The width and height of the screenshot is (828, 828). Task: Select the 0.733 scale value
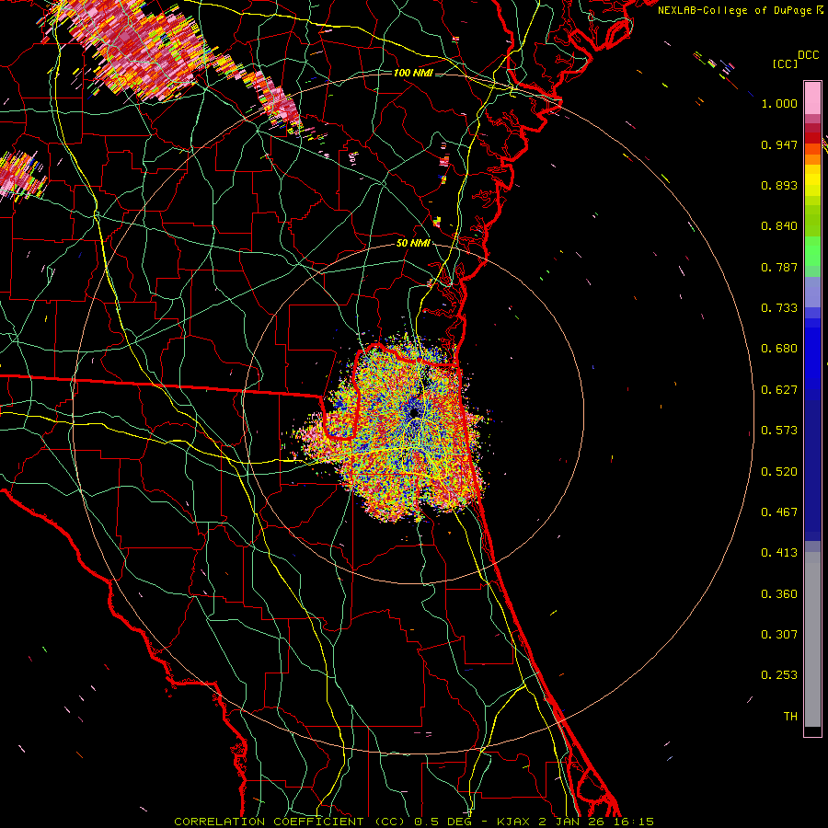coord(779,308)
